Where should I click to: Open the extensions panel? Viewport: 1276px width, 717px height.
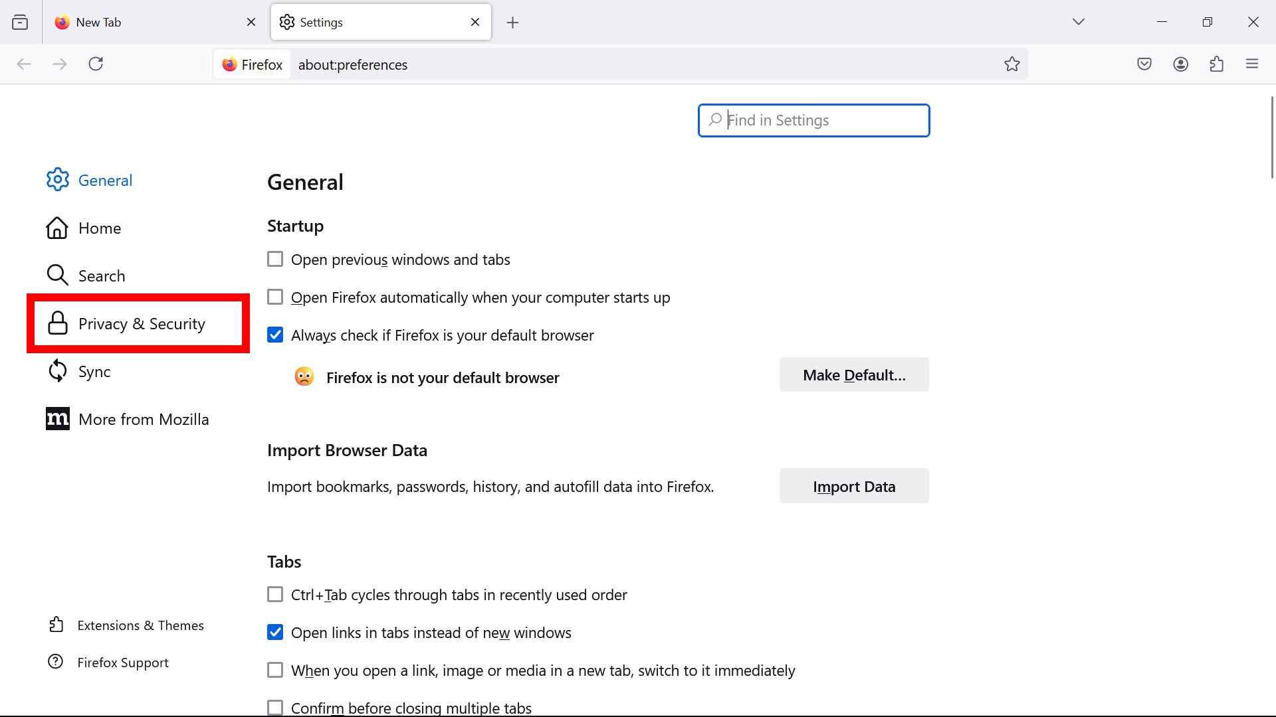click(1217, 64)
